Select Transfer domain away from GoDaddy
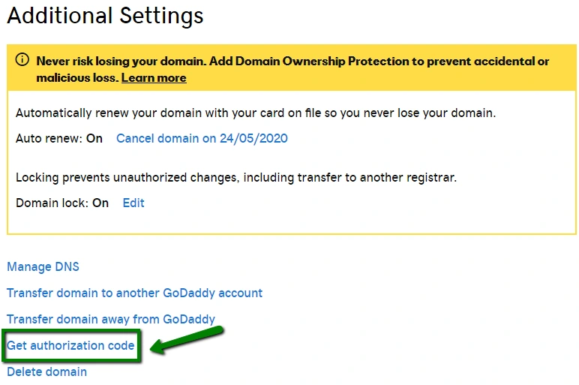The height and width of the screenshot is (385, 579). [x=111, y=319]
